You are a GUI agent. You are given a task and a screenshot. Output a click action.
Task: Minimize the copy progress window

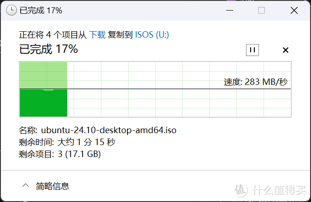point(229,10)
